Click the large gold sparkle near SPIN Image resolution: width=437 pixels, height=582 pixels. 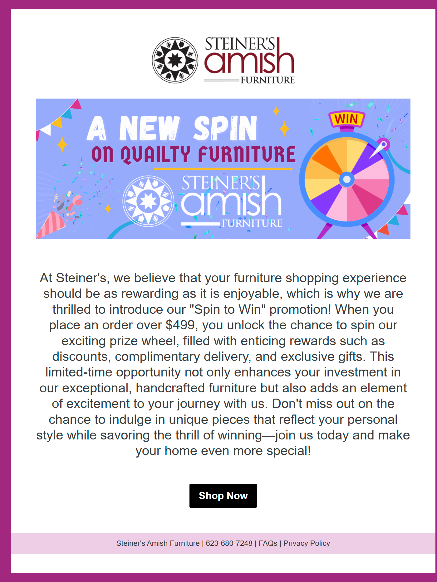pos(284,129)
